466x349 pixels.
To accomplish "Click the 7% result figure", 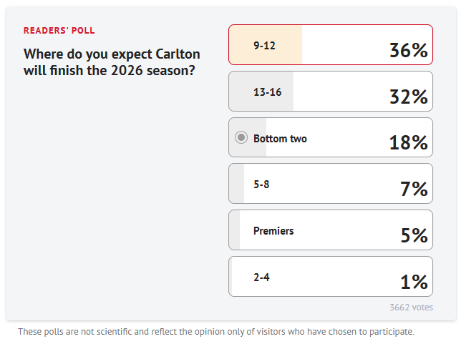I will (x=414, y=190).
